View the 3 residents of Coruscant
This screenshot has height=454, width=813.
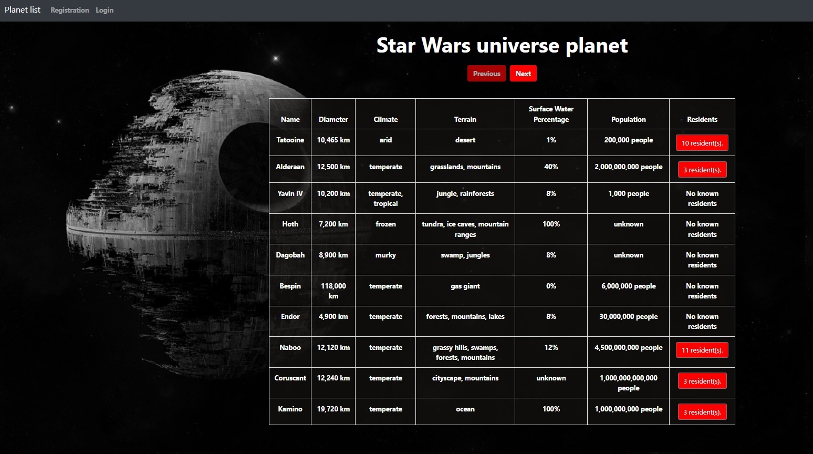click(702, 381)
